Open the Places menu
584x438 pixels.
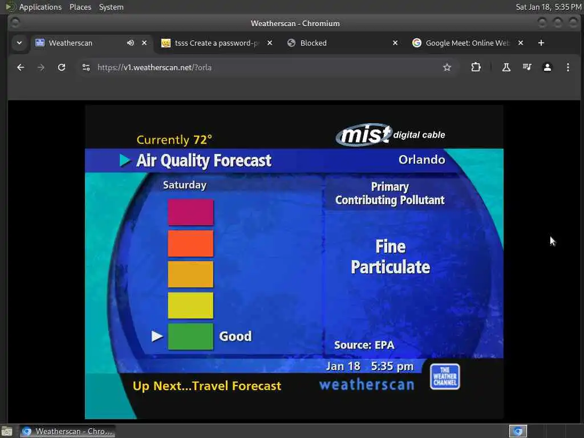80,7
